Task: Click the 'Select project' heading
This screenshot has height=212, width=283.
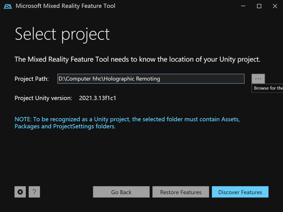Action: 62,34
